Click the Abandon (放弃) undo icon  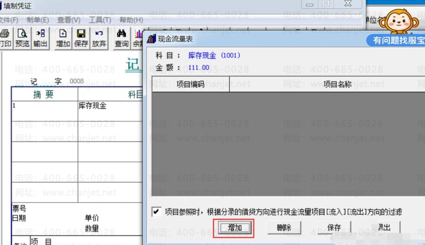tap(99, 38)
